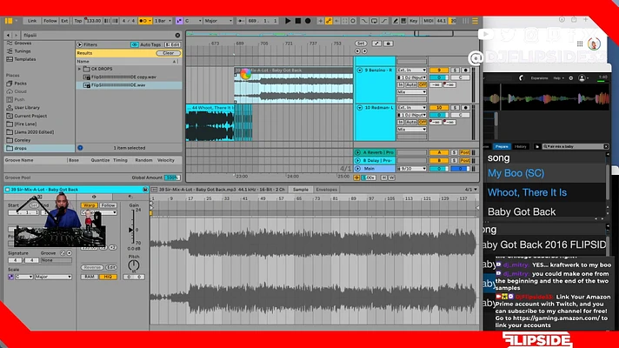Open the 1 Bar quantization dropdown

tap(163, 21)
